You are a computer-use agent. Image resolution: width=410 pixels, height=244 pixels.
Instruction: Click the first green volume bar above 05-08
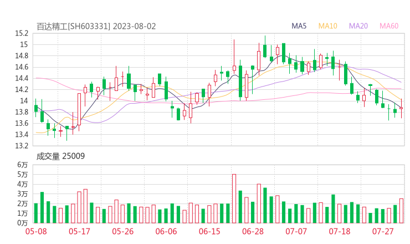point(36,213)
